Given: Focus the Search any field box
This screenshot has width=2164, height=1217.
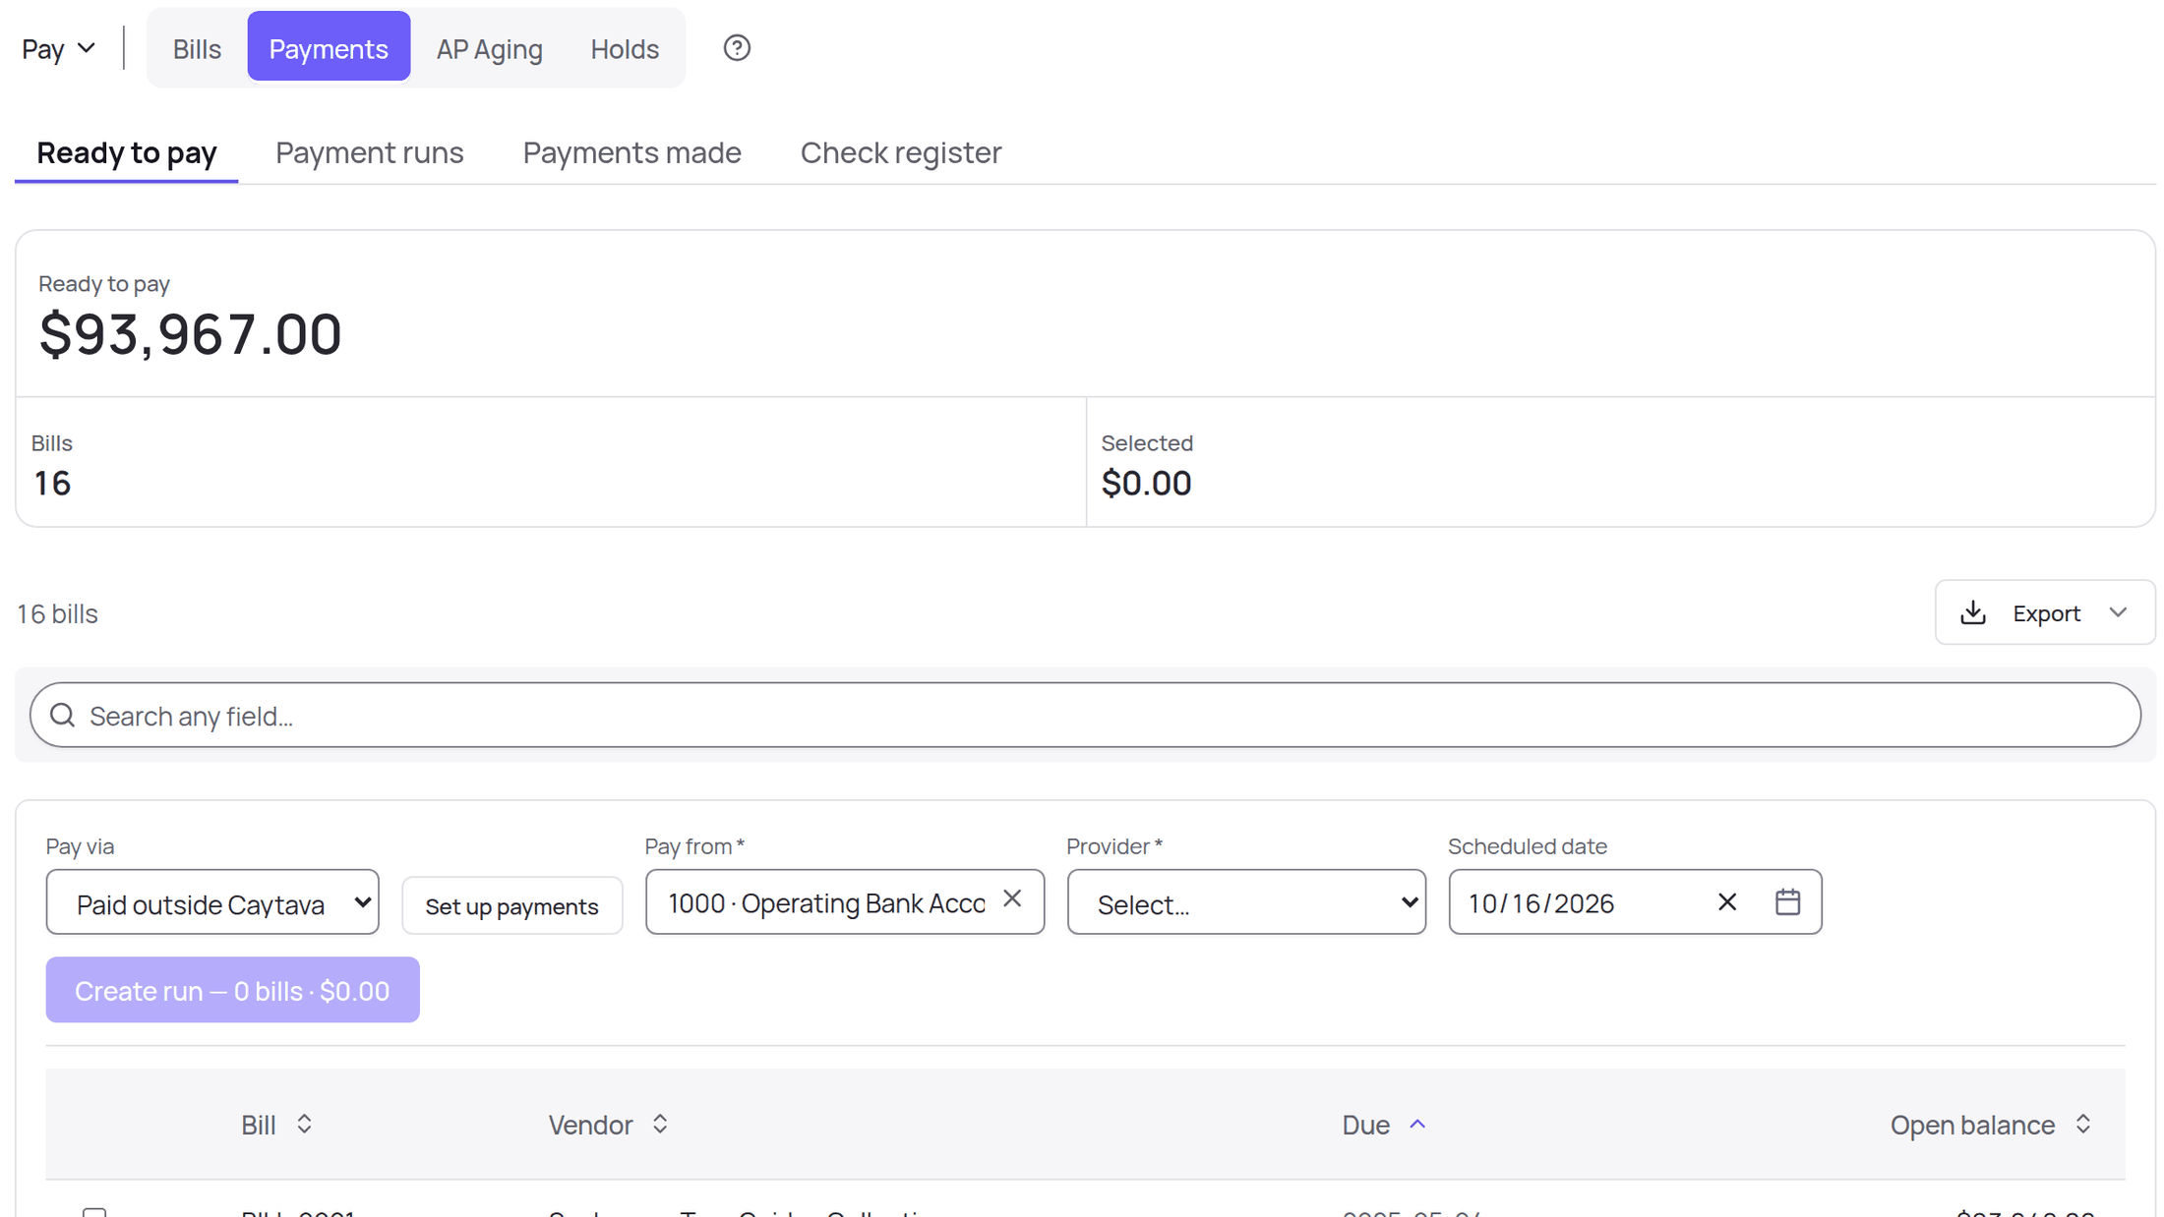Looking at the screenshot, I should [x=1085, y=715].
